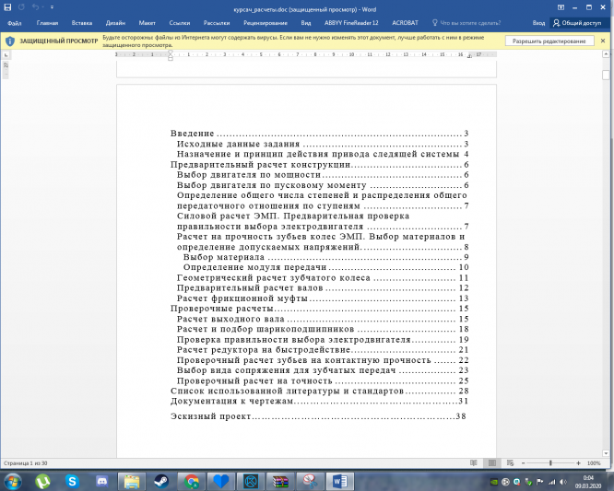Open the Вид ribbon tab
Image resolution: width=614 pixels, height=491 pixels.
coord(306,23)
